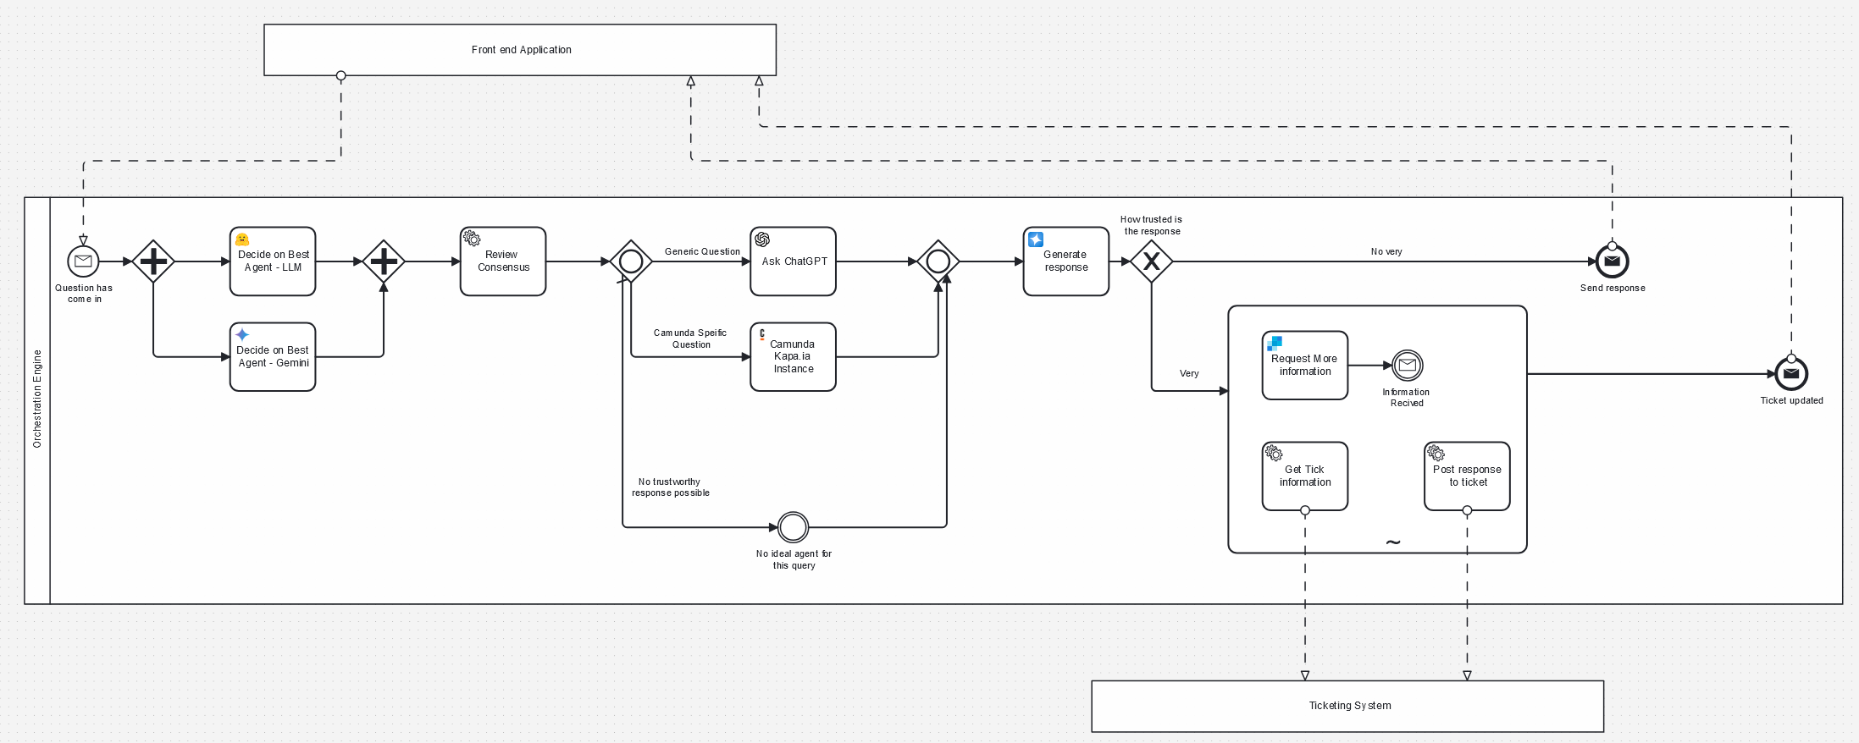Select the 'Question has come in' message start event

pos(83,261)
